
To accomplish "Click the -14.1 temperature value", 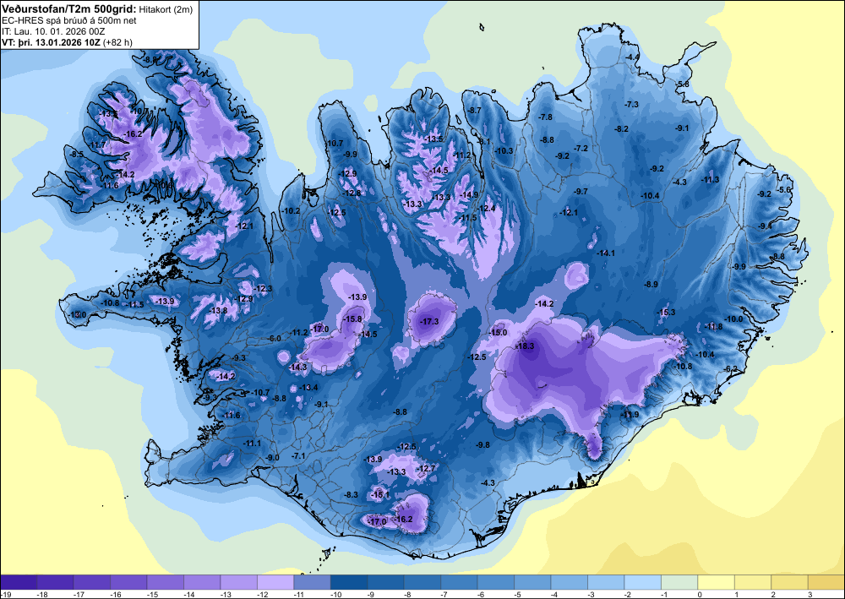I will point(606,253).
